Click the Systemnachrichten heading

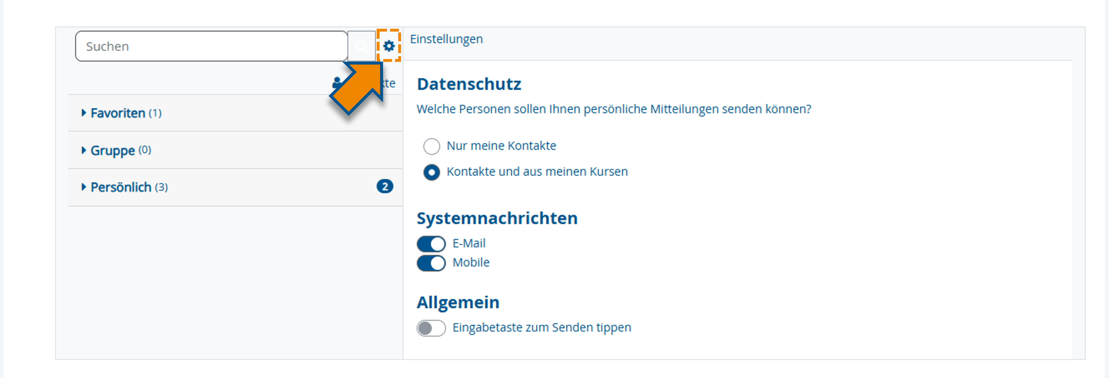[x=497, y=218]
